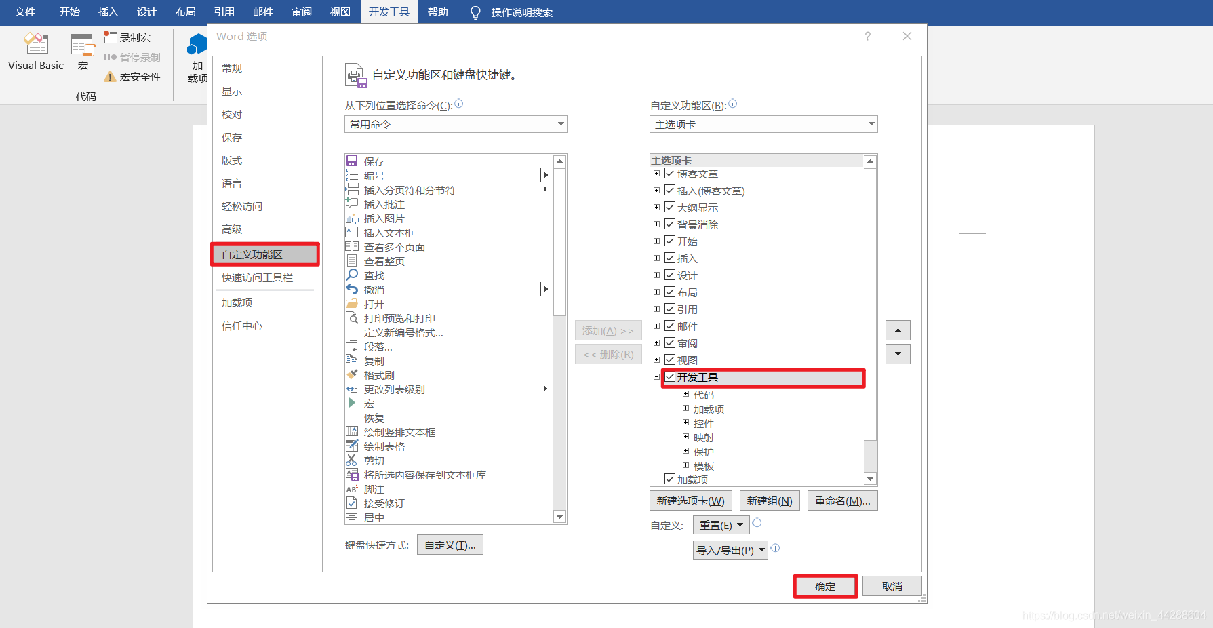Click info icon next to 自定义功能区(B)
The height and width of the screenshot is (628, 1213).
point(733,104)
